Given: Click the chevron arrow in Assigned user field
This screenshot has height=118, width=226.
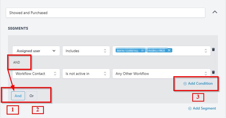Looking at the screenshot, I should [x=54, y=51].
